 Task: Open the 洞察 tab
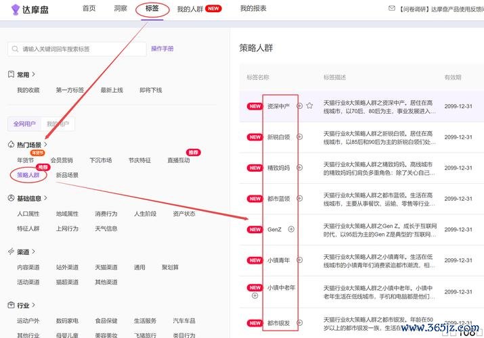coord(120,9)
